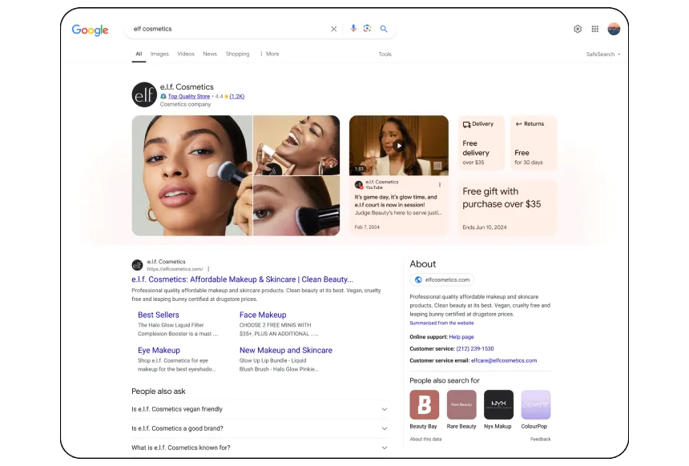Play the e.l.f. Cosmetics YouTube video
Screen dimensions: 689x466
pos(398,146)
